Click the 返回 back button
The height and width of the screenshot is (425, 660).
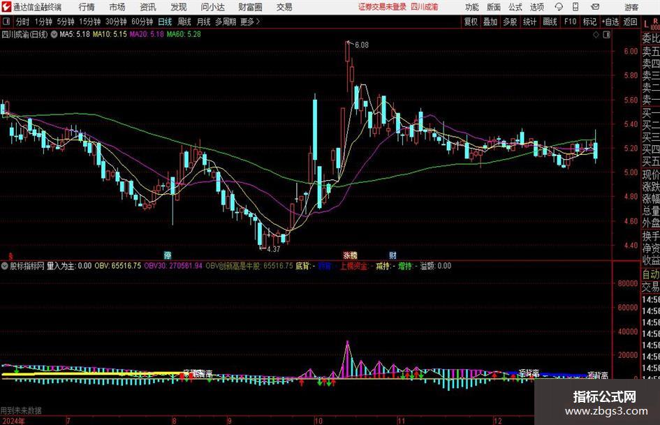point(630,22)
